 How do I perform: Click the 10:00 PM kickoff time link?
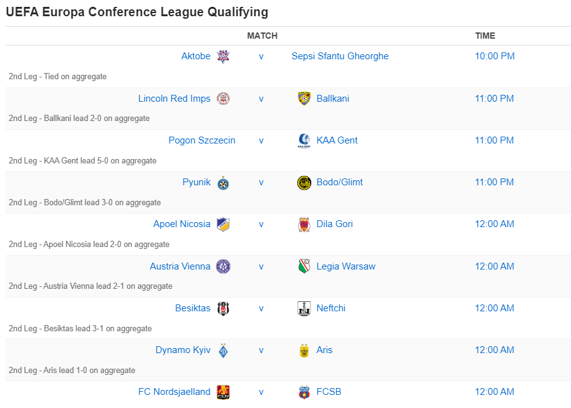point(494,56)
